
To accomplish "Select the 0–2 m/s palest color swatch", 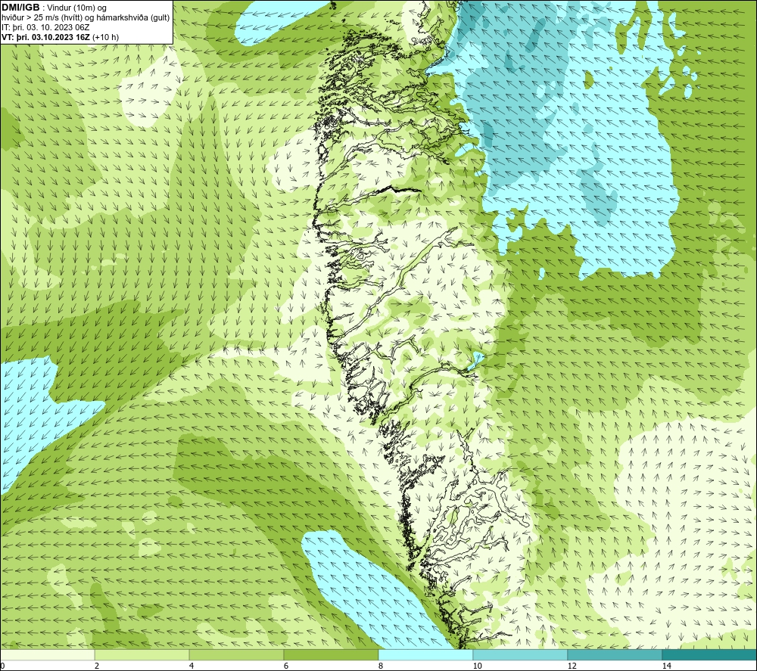I will point(47,654).
